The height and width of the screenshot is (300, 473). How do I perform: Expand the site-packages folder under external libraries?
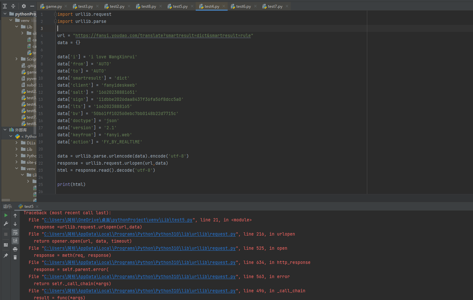(17, 162)
